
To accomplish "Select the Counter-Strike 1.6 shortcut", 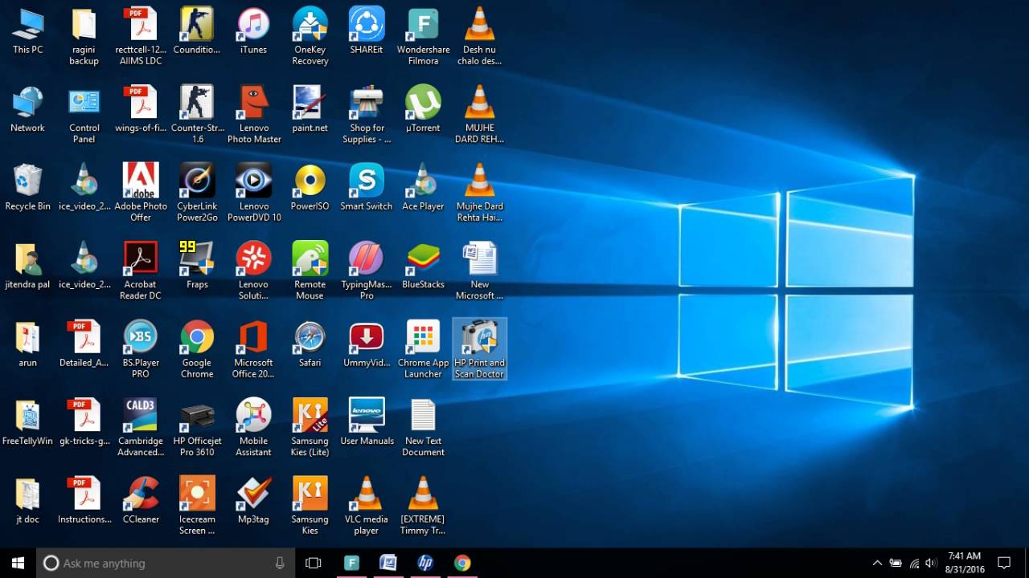I will [197, 115].
